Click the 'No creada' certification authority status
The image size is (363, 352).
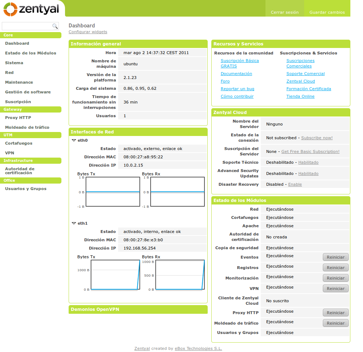click(276, 237)
